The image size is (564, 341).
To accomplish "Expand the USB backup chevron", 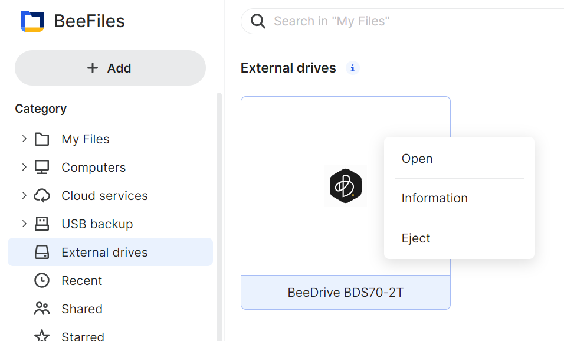I will (x=24, y=224).
